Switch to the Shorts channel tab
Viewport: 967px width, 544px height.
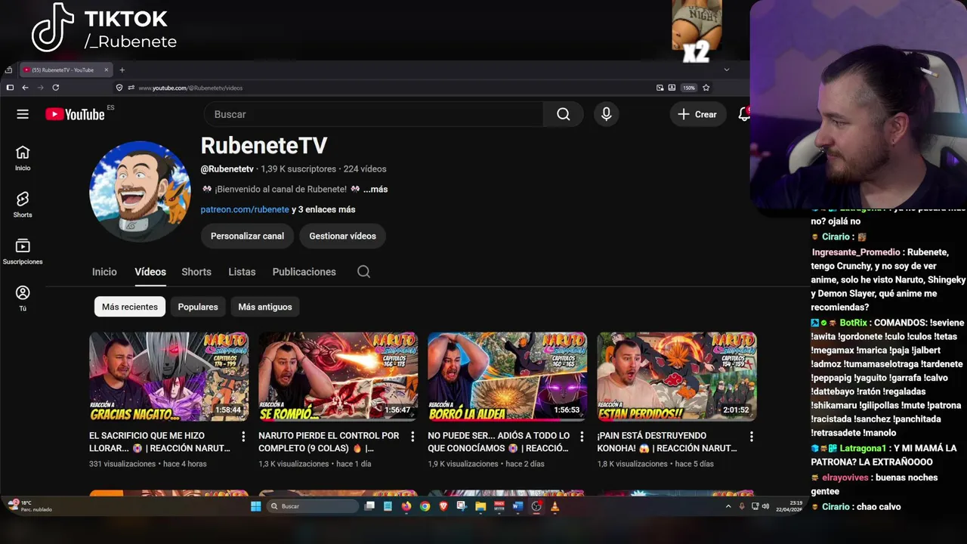196,271
